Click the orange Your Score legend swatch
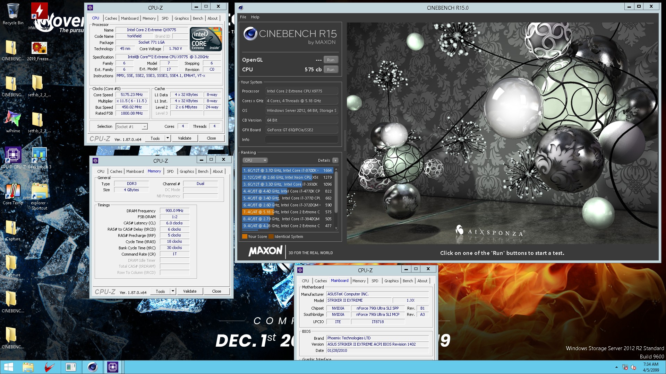 [x=245, y=237]
